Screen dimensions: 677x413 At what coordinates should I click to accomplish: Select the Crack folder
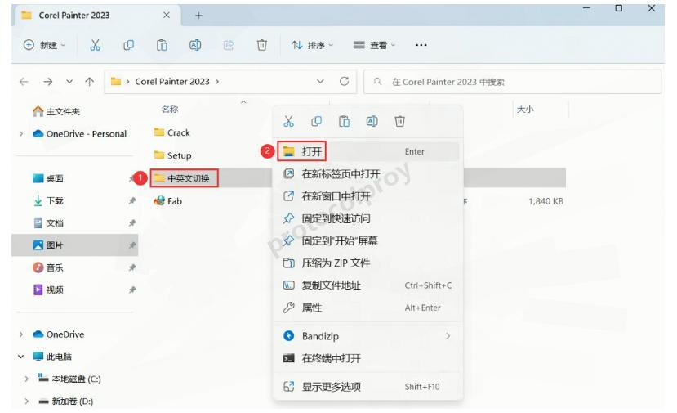pyautogui.click(x=171, y=132)
